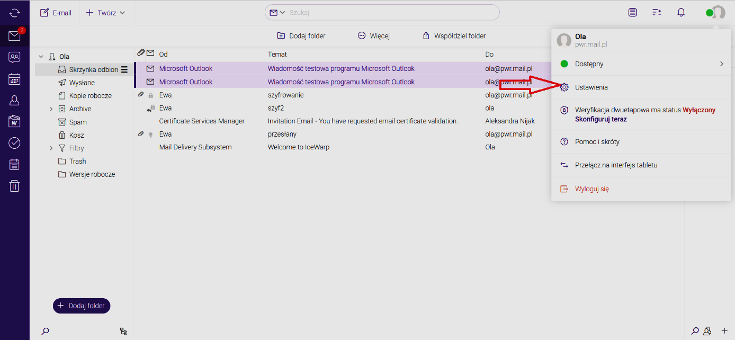
Task: Click the notifications bell icon
Action: point(681,13)
